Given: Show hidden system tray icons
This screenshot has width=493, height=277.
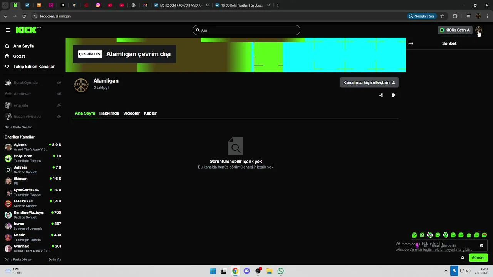Looking at the screenshot, I should 446,271.
